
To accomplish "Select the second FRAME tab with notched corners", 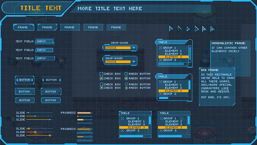I will click(47, 27).
